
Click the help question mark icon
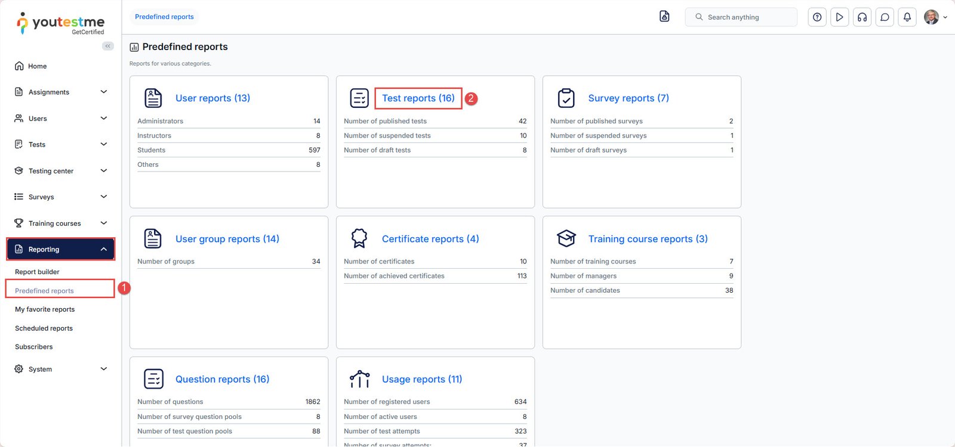[817, 17]
